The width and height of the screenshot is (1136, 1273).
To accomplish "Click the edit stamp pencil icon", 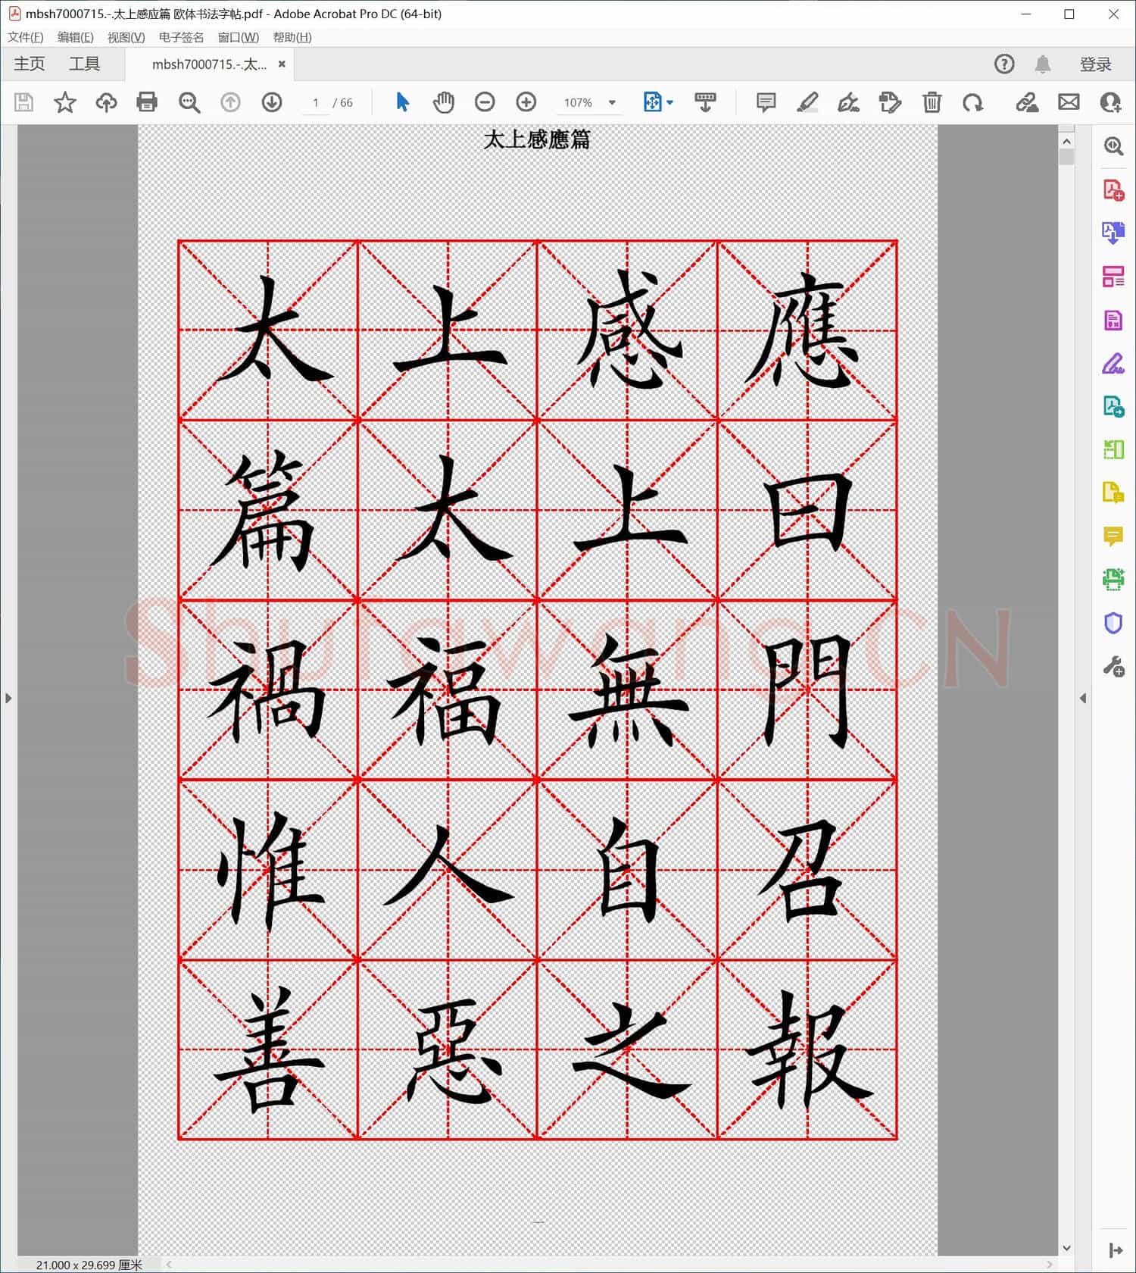I will point(890,102).
